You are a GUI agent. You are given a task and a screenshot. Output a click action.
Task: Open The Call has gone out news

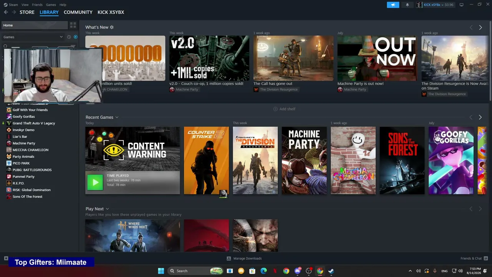(x=293, y=58)
